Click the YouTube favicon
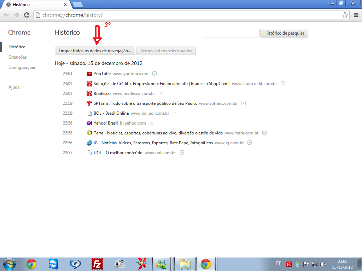The width and height of the screenshot is (362, 271). click(x=89, y=74)
